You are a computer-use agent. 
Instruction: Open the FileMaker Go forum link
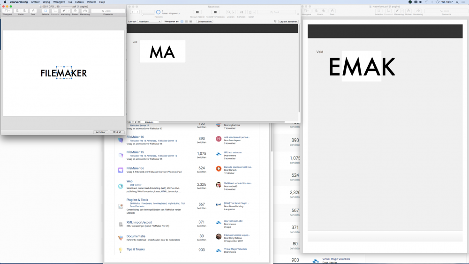click(x=135, y=167)
